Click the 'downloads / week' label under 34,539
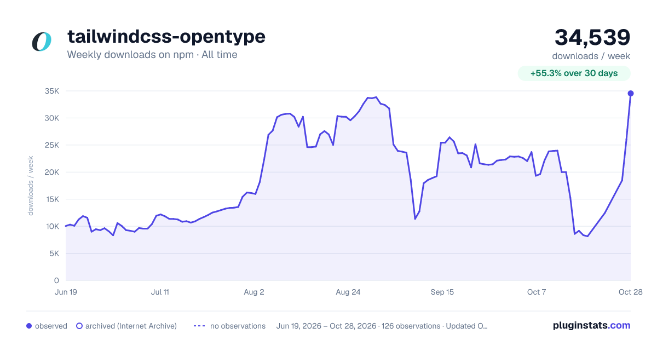The width and height of the screenshot is (657, 345). [x=591, y=56]
